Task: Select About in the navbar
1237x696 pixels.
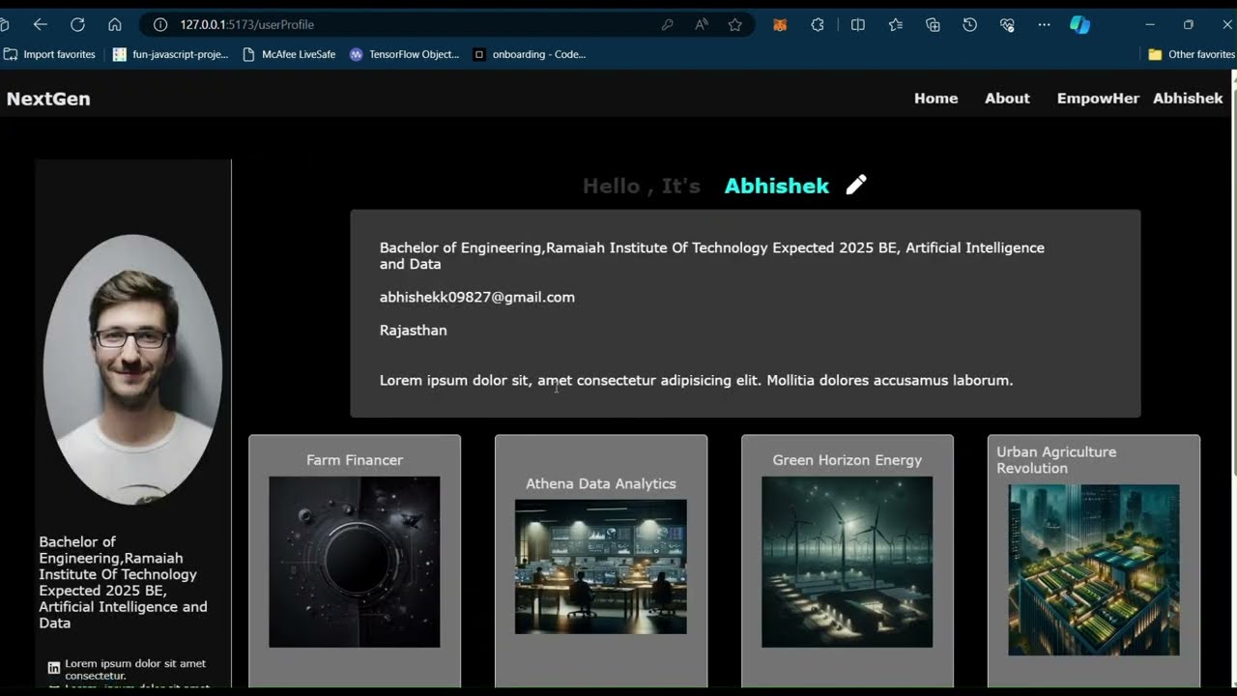Action: [1007, 98]
